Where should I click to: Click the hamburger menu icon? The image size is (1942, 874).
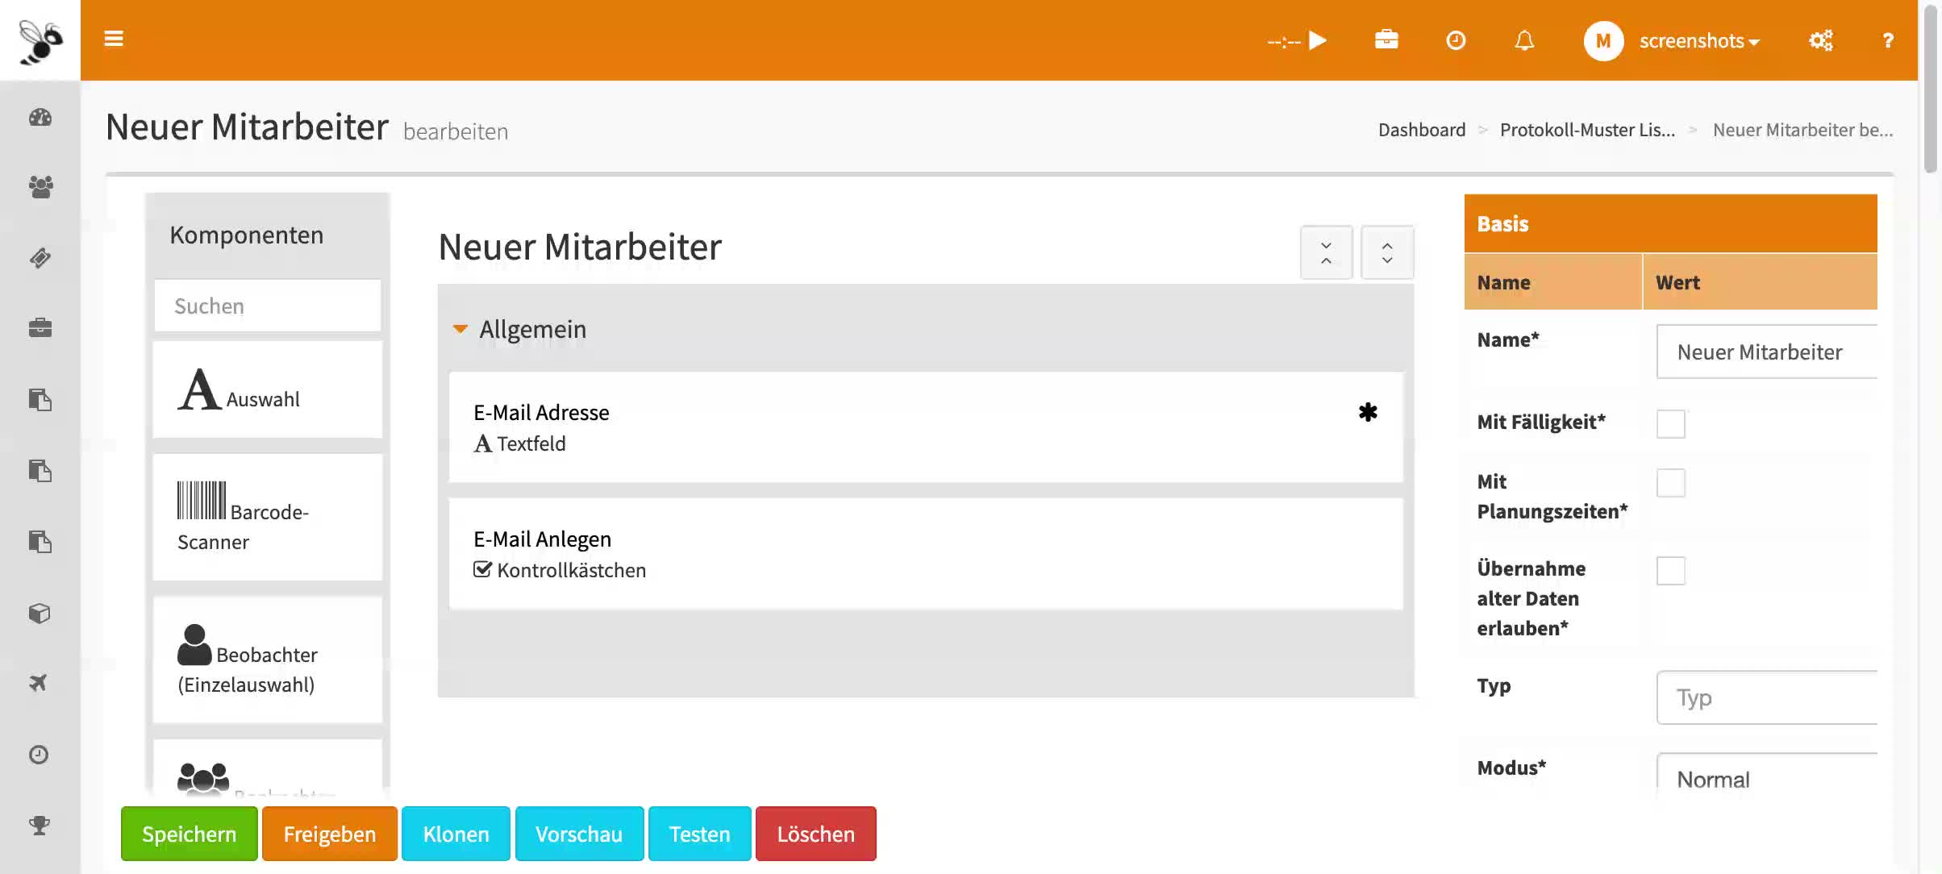(114, 39)
